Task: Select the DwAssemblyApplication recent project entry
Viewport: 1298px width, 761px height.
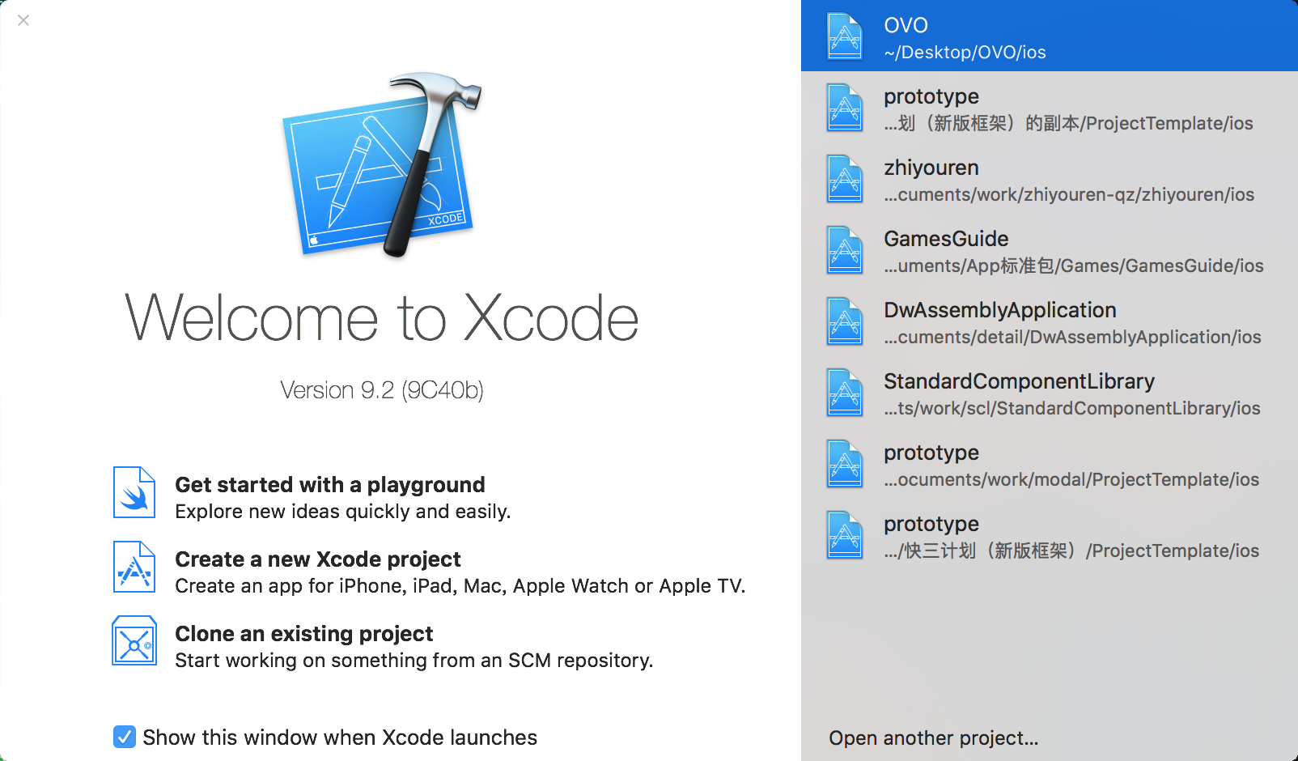Action: 1012,321
